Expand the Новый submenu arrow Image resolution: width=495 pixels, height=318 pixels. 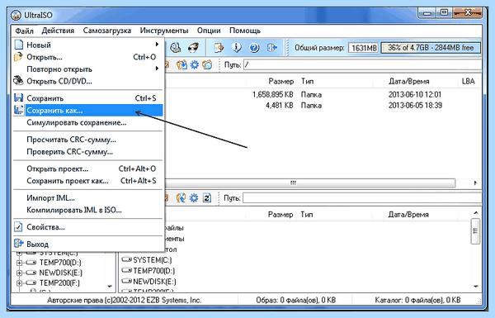tap(157, 45)
